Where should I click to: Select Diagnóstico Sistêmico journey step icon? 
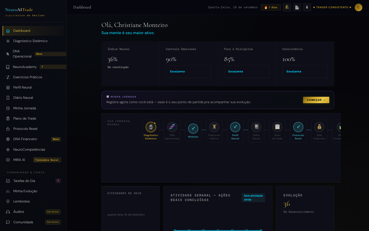pyautogui.click(x=151, y=127)
